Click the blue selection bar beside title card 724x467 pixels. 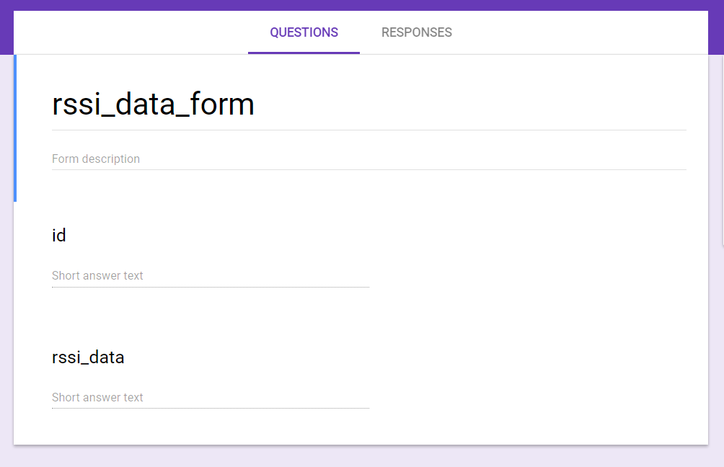(x=15, y=128)
